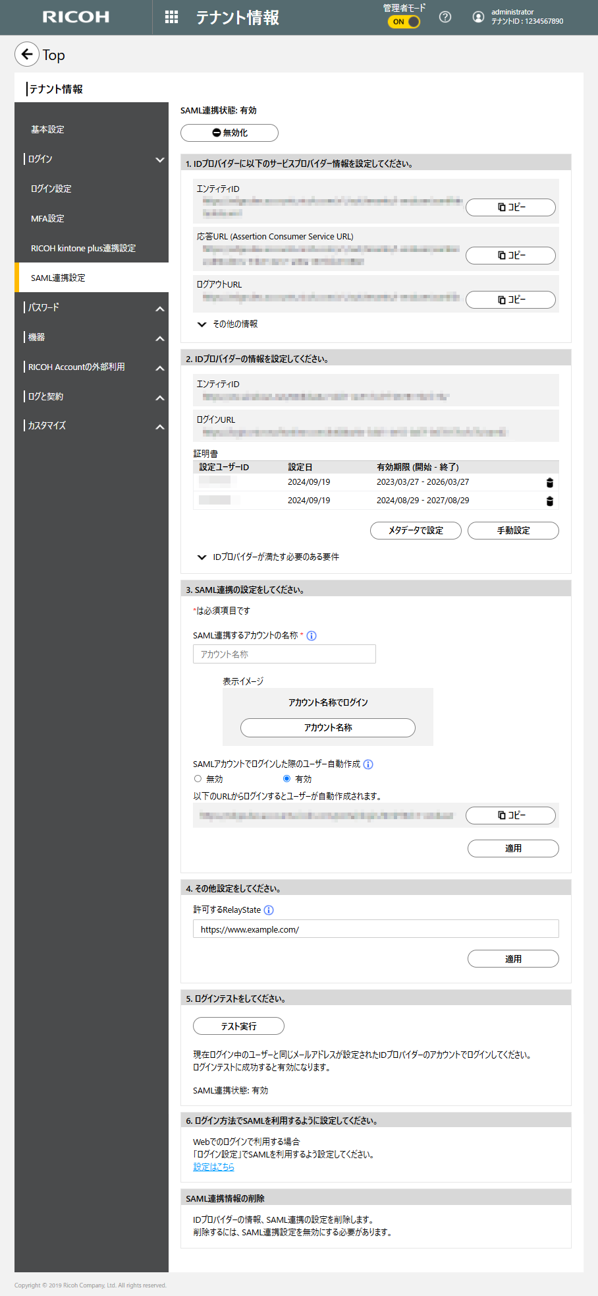The height and width of the screenshot is (1296, 598).
Task: Click the 設定日 2024/09/19 cell in first certificate row
Action: click(x=309, y=482)
